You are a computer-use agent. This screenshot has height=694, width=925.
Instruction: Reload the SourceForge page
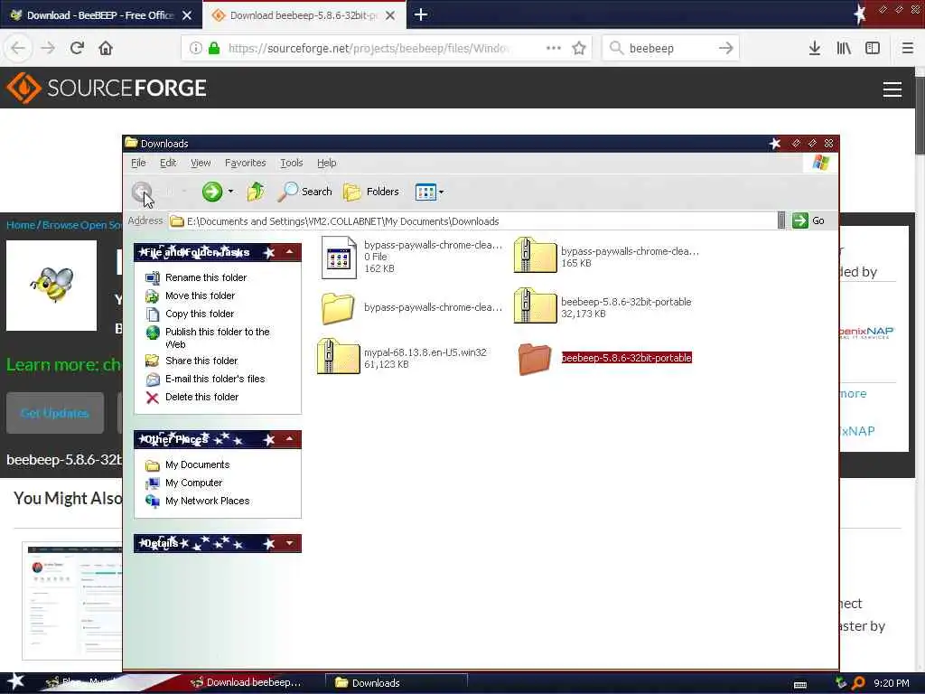(x=77, y=48)
